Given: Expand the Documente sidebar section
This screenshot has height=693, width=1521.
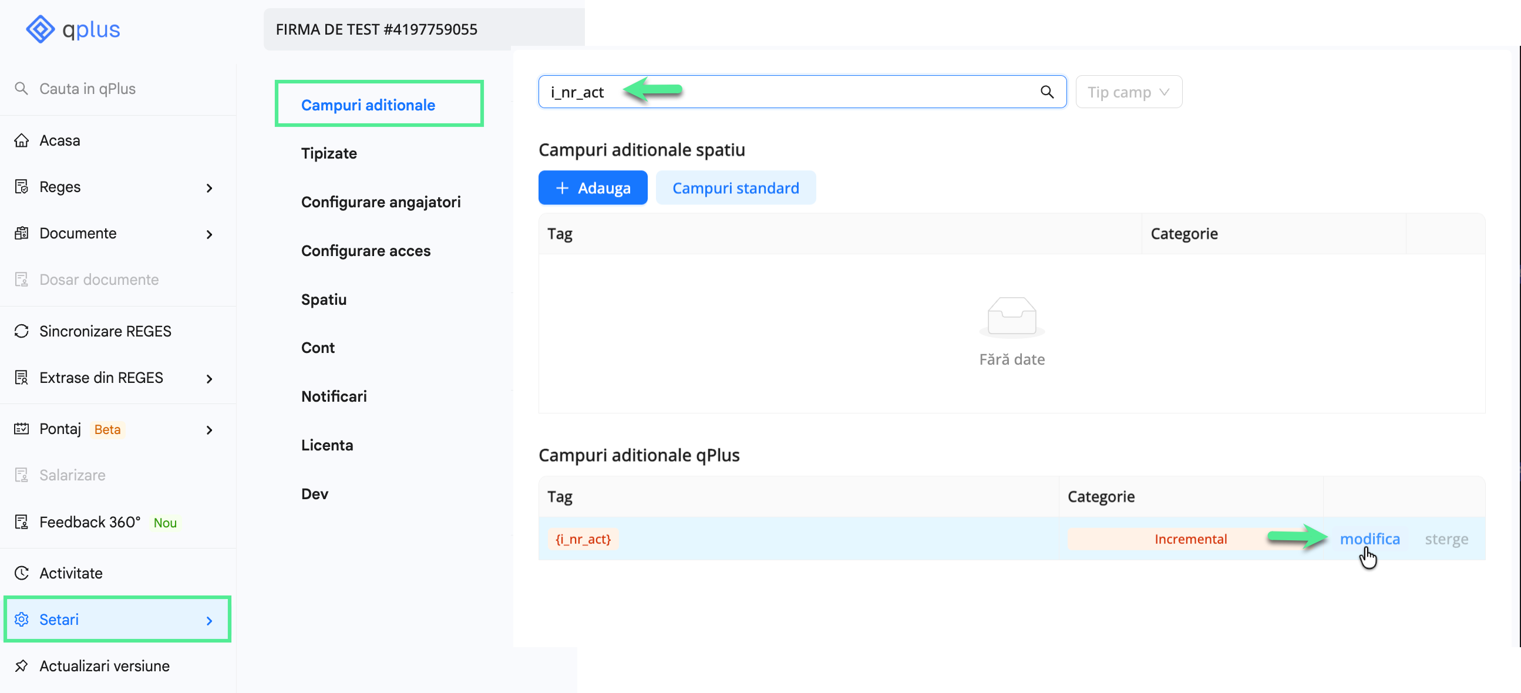Looking at the screenshot, I should pos(210,234).
